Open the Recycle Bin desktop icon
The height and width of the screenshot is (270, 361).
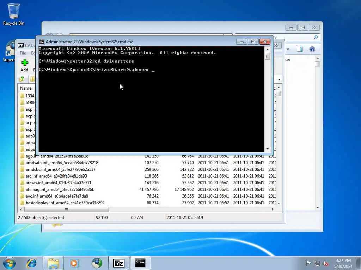(14, 14)
